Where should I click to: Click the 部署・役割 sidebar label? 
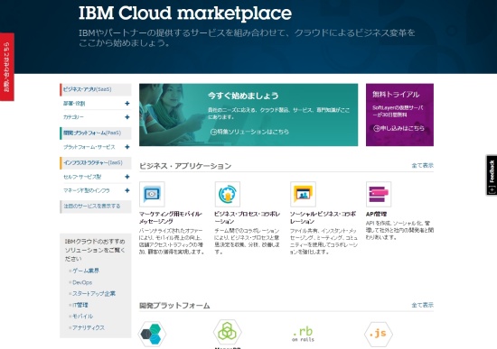(x=74, y=104)
